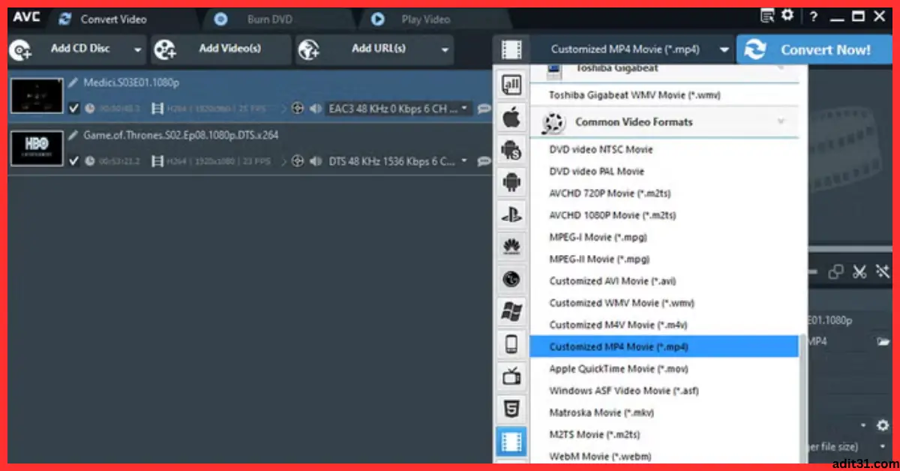
Task: Open the help question mark icon
Action: (814, 16)
